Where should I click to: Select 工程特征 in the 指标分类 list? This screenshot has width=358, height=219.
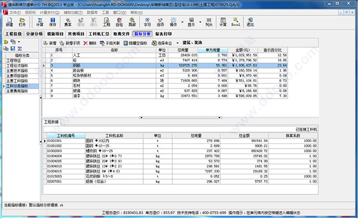coord(22,61)
